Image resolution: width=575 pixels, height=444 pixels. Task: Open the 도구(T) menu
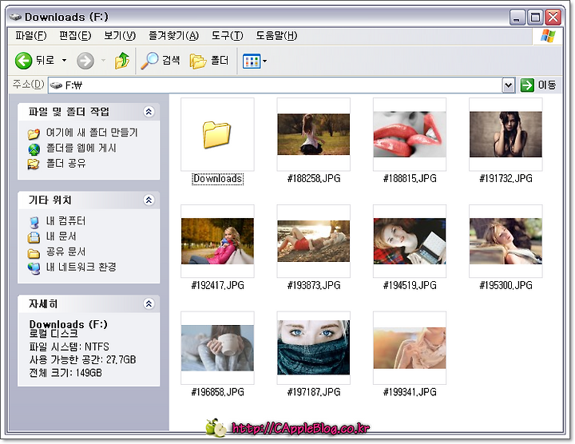pos(227,36)
